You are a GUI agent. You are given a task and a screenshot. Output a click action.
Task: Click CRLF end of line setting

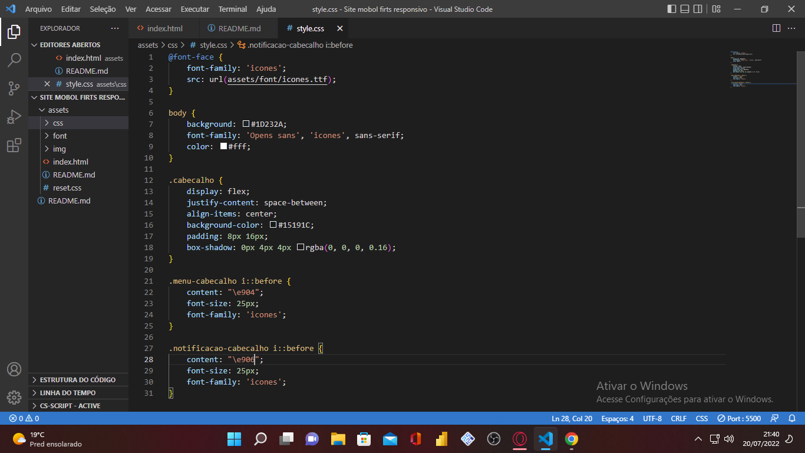click(x=679, y=418)
